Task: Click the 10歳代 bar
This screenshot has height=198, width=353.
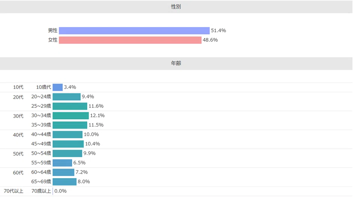Action: (57, 87)
